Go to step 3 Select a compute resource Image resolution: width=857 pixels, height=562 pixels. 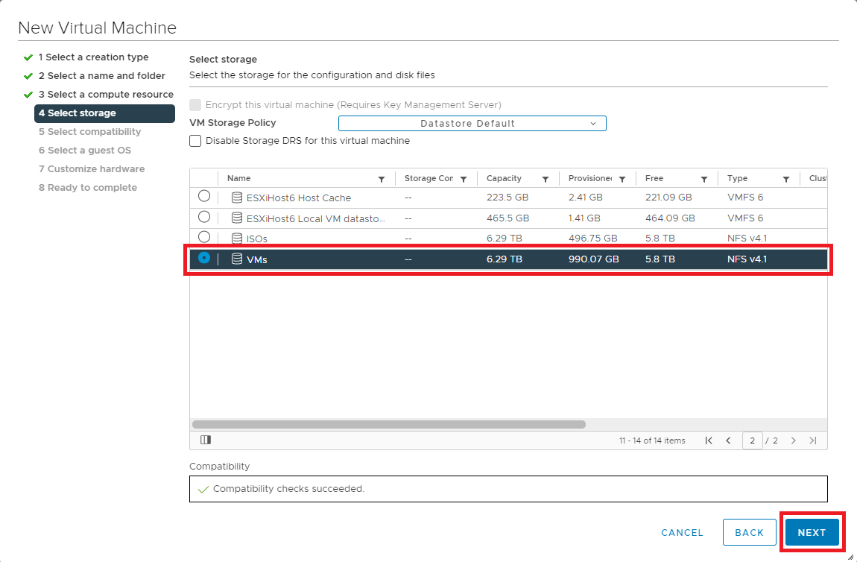click(x=105, y=95)
